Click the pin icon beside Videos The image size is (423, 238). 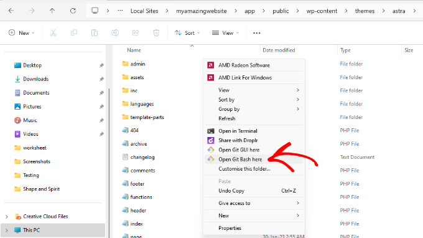tap(101, 134)
